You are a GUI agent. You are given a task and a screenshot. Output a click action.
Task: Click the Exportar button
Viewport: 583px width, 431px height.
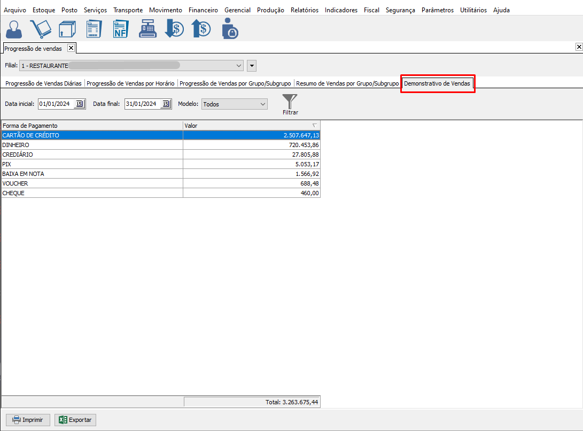[75, 420]
